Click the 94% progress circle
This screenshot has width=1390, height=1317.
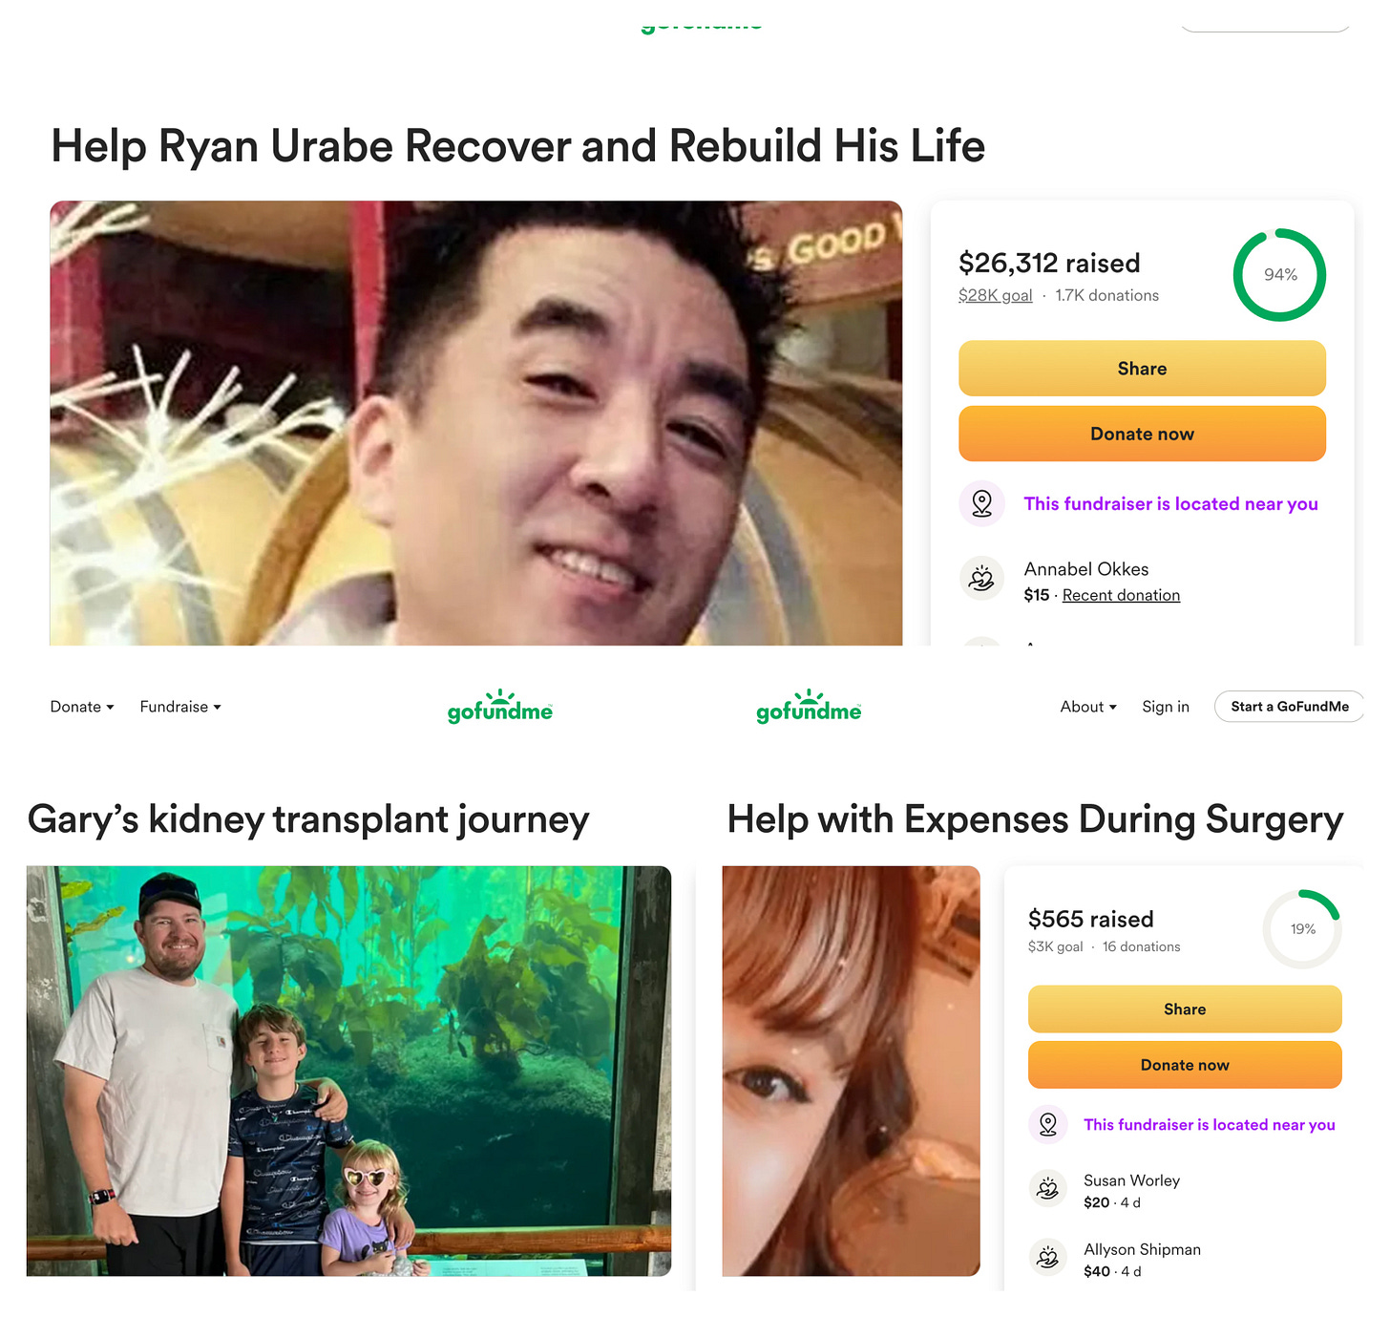pos(1280,275)
